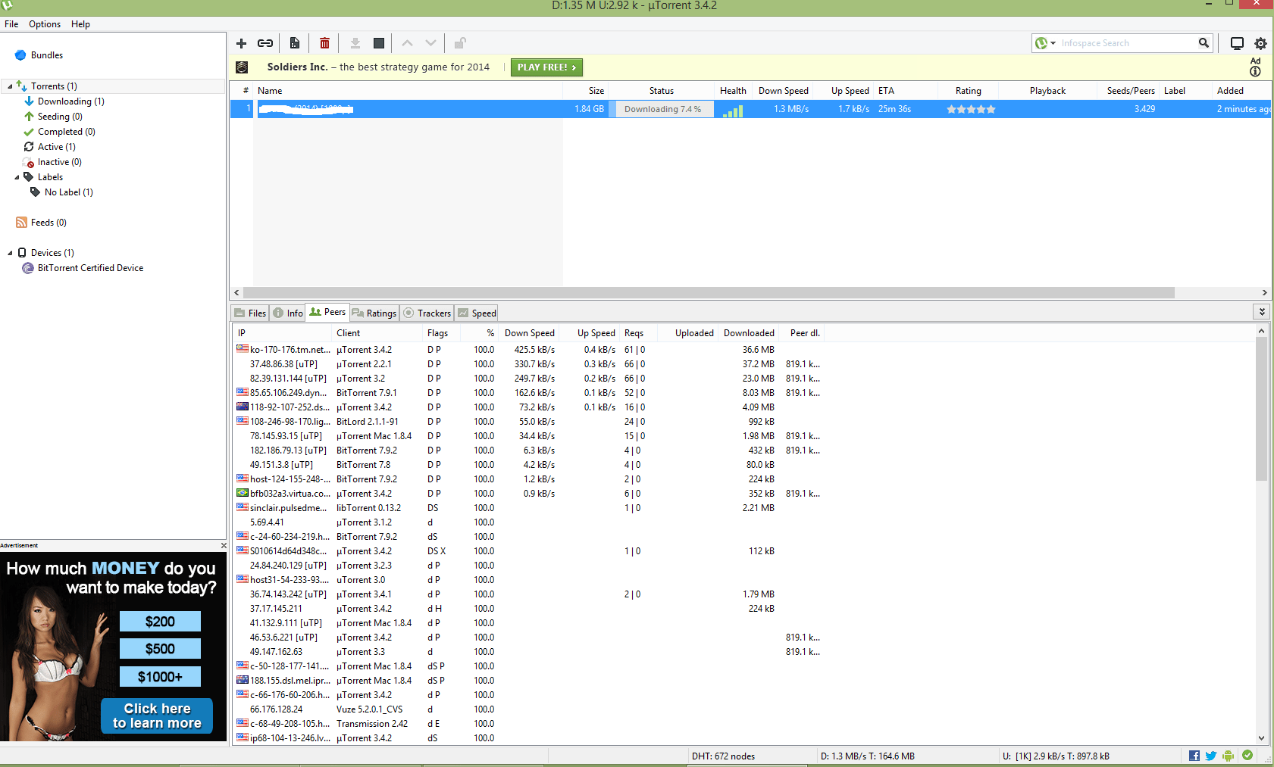This screenshot has height=767, width=1274.
Task: Click the Add Torrent plus icon
Action: [x=241, y=43]
